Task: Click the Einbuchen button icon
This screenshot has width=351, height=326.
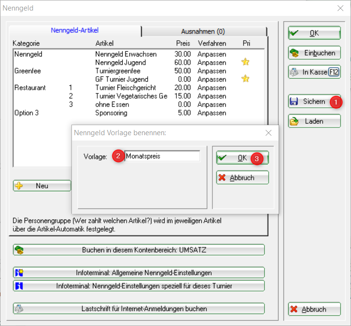Action: pyautogui.click(x=294, y=53)
